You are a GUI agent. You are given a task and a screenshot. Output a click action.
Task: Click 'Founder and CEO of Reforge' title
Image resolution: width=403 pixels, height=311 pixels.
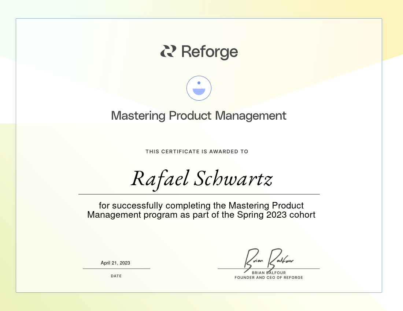click(x=269, y=278)
